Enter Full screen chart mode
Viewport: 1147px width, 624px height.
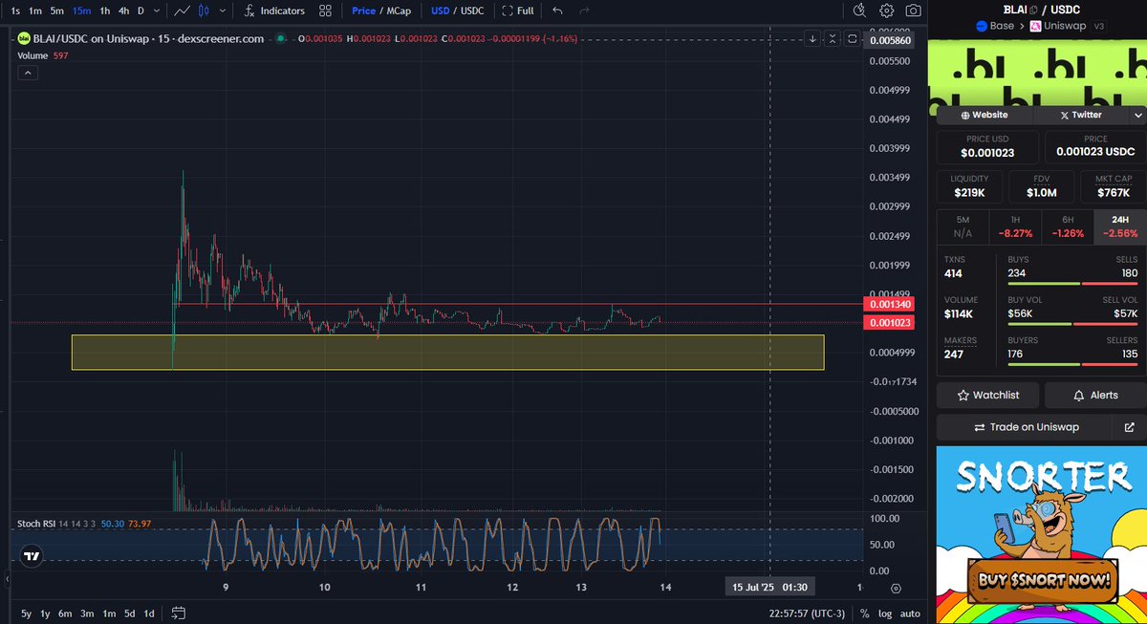[x=516, y=11]
